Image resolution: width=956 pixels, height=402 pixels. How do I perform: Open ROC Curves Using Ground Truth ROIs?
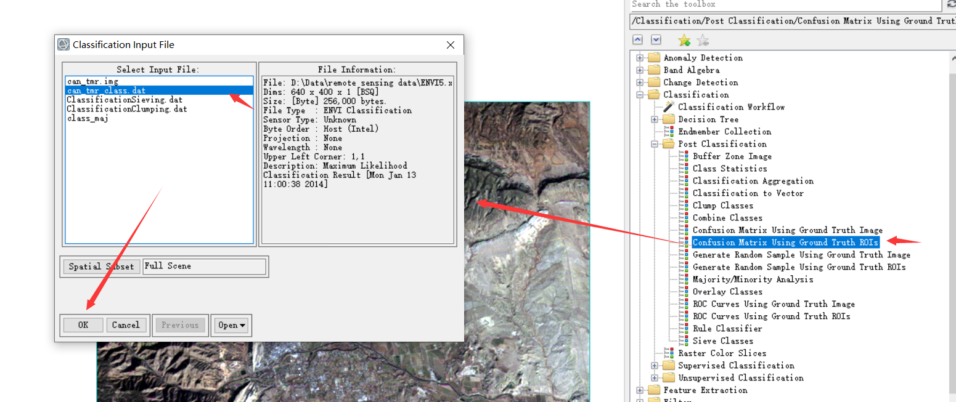(x=772, y=316)
